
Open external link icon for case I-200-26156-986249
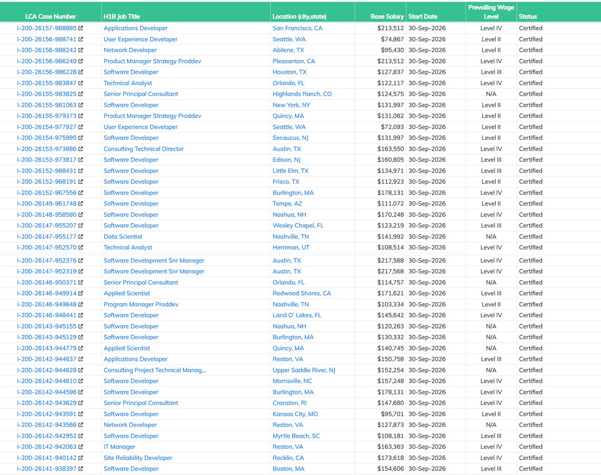81,61
